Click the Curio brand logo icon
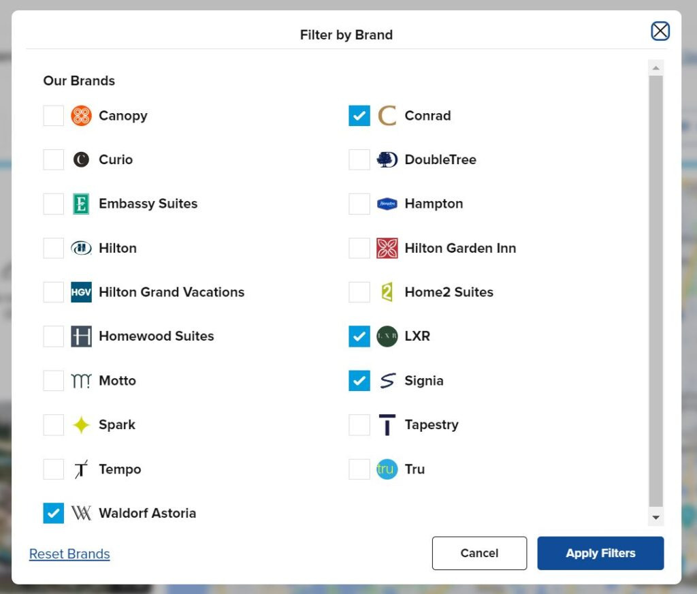Image resolution: width=697 pixels, height=594 pixels. coord(82,159)
